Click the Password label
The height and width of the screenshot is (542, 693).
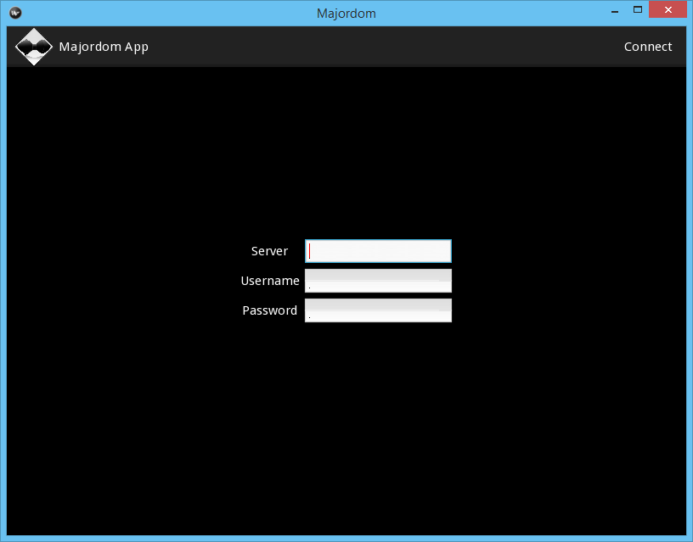[x=269, y=310]
